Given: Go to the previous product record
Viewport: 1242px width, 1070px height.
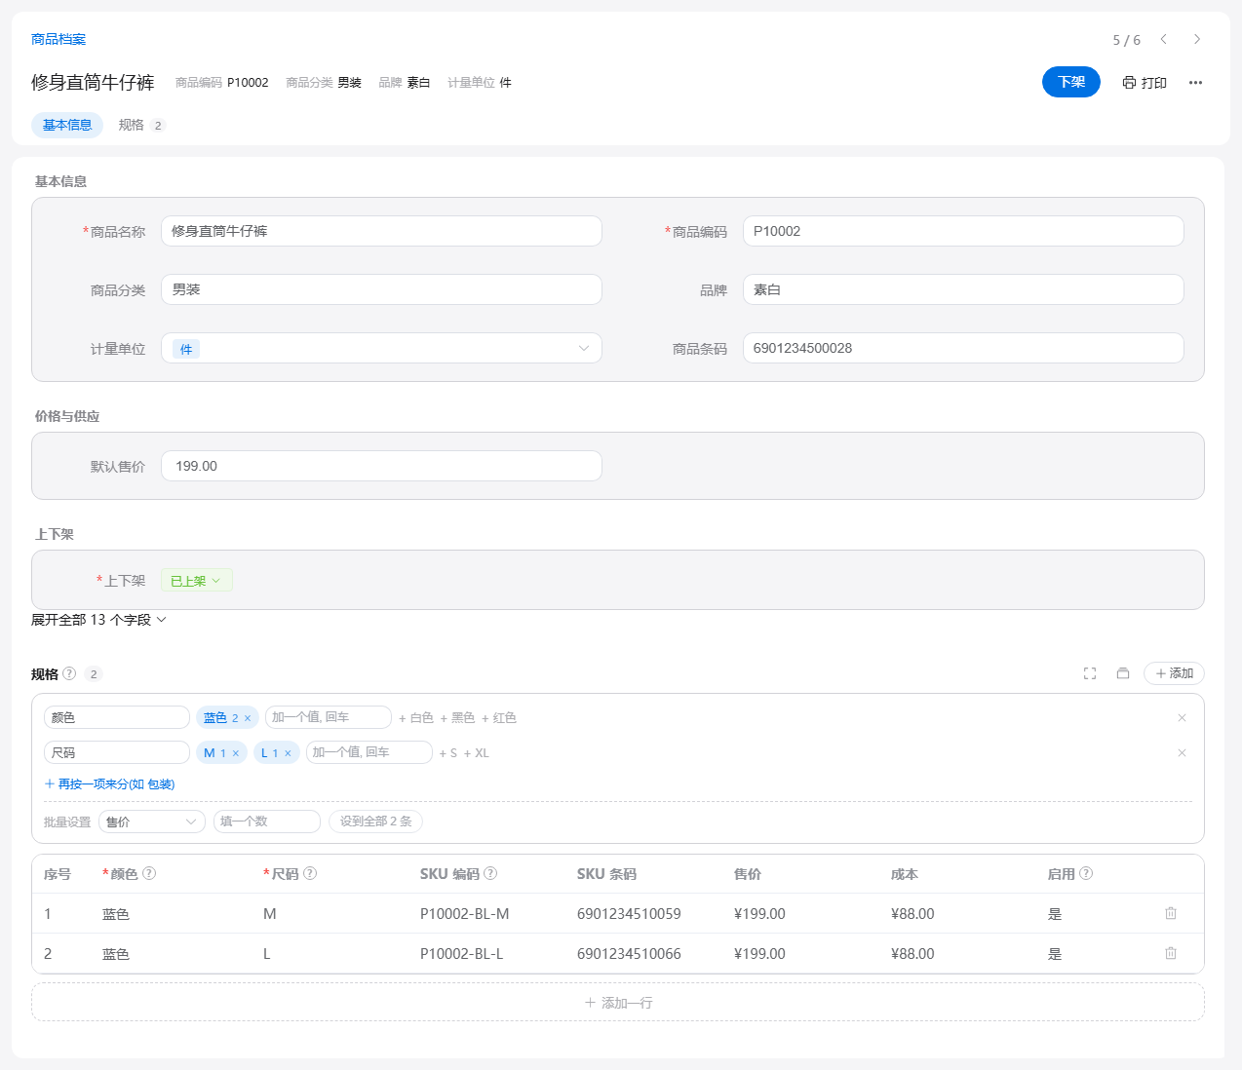Looking at the screenshot, I should pyautogui.click(x=1163, y=39).
